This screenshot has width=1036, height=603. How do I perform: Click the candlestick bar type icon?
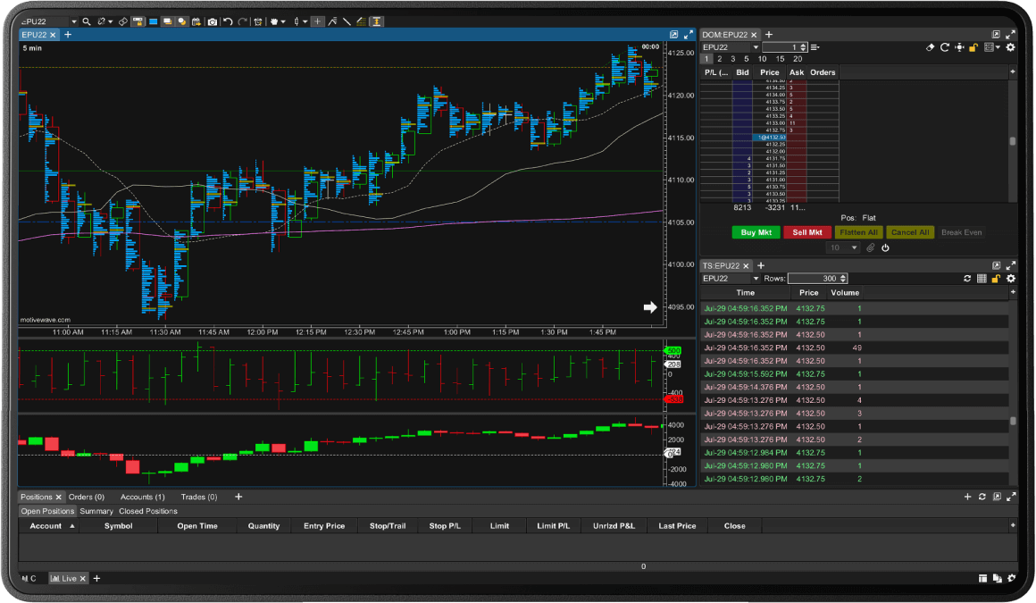296,21
